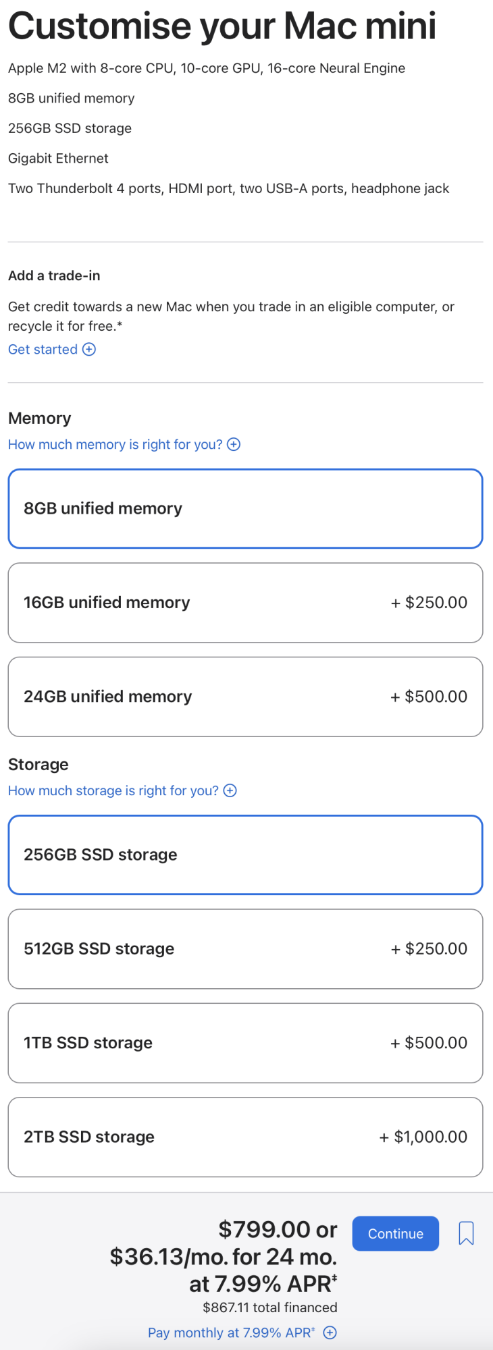Open 'How much storage is right for you?'
Screen dimensions: 493x1350
[113, 790]
